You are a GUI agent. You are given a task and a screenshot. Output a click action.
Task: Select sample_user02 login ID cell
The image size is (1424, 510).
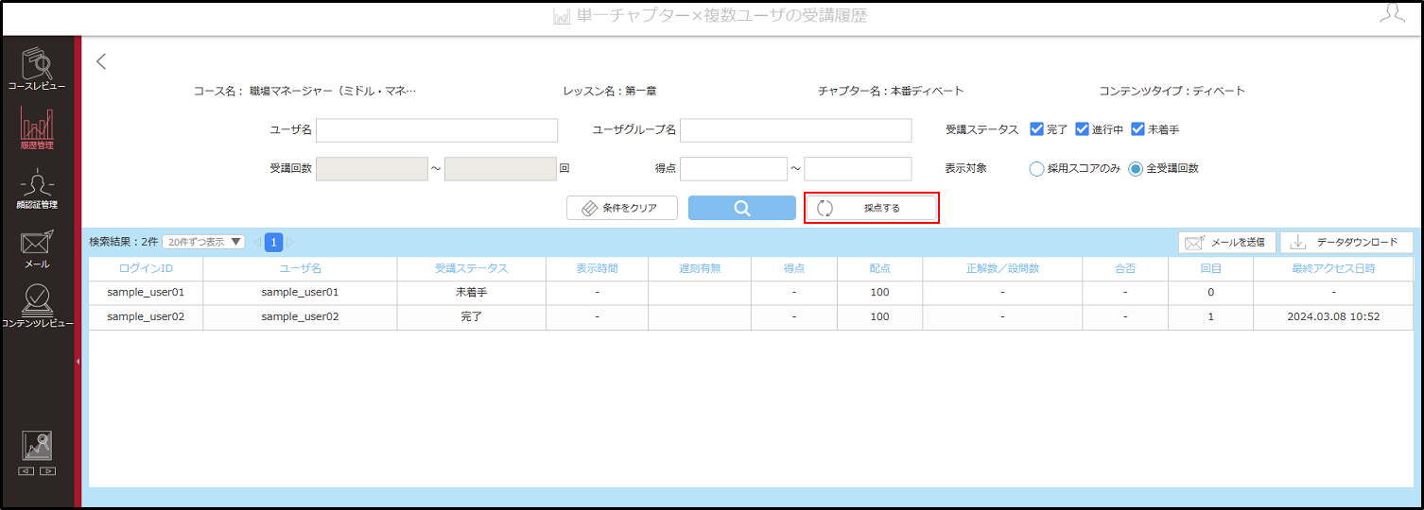click(146, 317)
